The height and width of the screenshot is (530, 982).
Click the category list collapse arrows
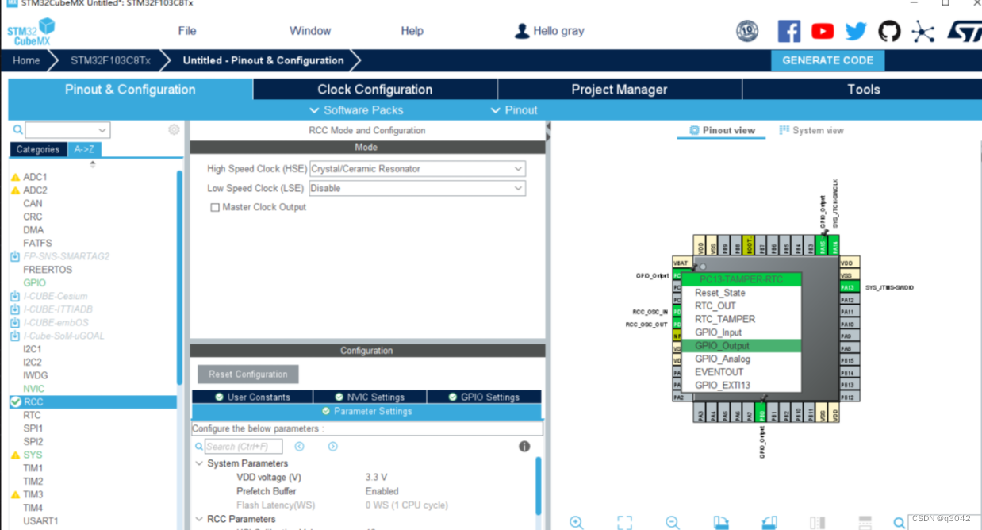(93, 164)
